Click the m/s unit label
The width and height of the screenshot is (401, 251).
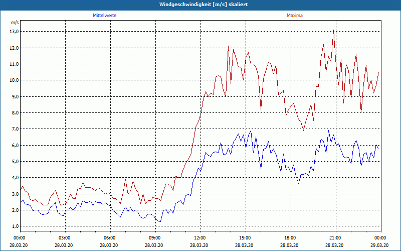15,23
